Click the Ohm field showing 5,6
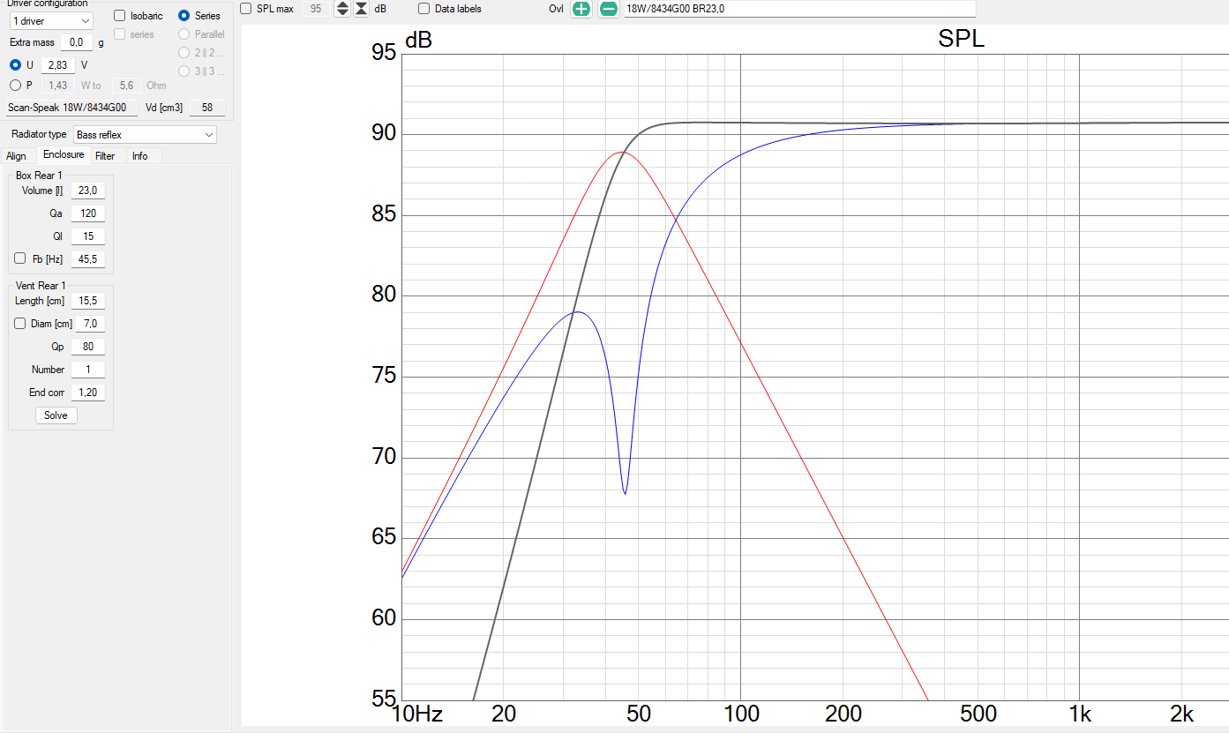This screenshot has width=1229, height=733. pyautogui.click(x=126, y=86)
